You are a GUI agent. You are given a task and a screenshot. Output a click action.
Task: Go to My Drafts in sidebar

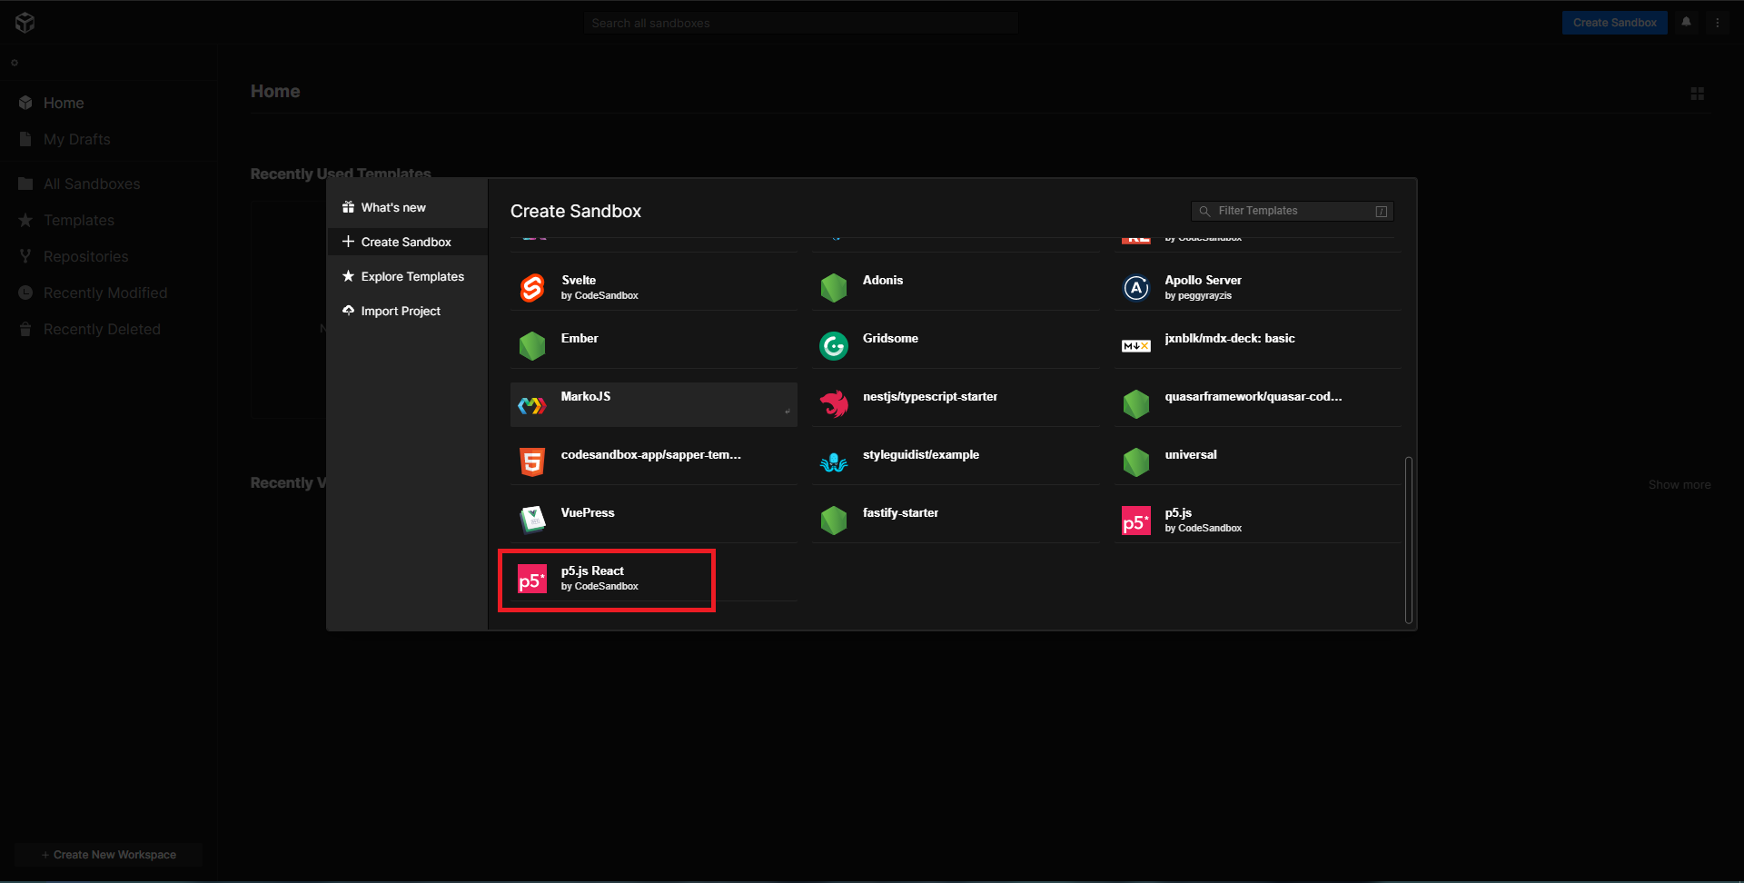(77, 139)
